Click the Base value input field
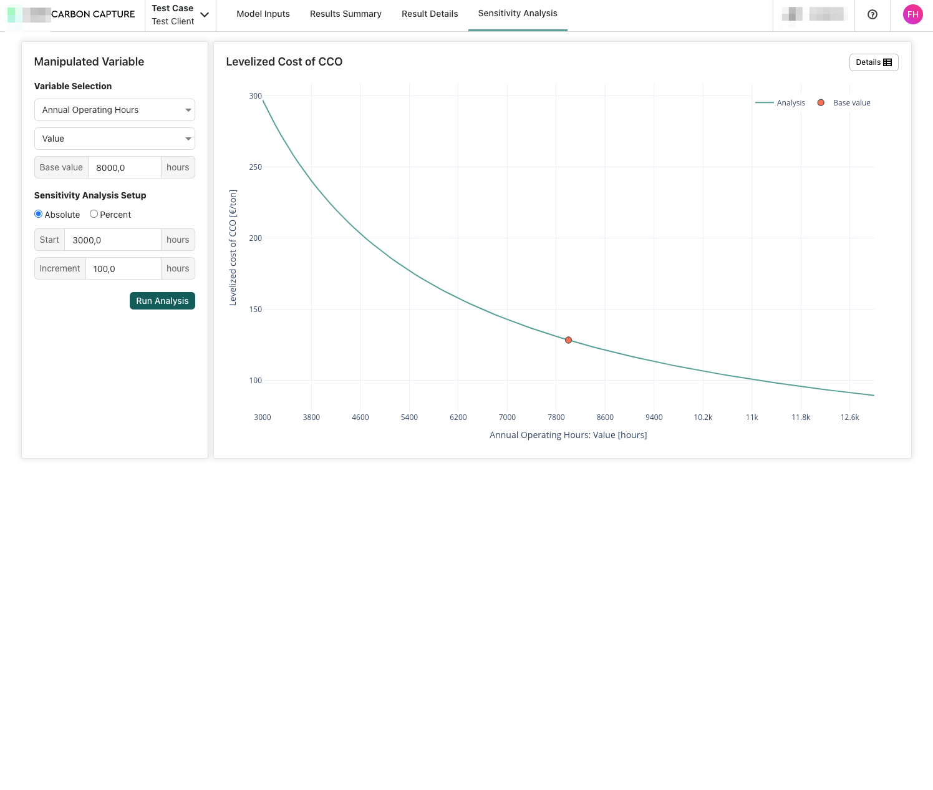933x790 pixels. (125, 168)
